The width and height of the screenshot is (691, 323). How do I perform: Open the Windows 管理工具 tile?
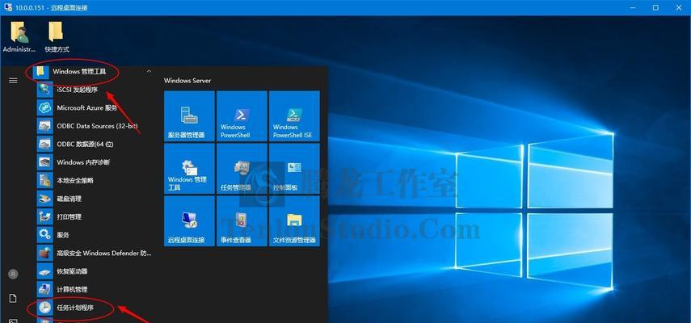pyautogui.click(x=189, y=169)
